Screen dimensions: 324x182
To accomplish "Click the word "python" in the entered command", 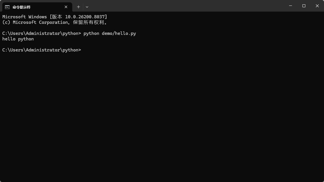I will click(91, 33).
